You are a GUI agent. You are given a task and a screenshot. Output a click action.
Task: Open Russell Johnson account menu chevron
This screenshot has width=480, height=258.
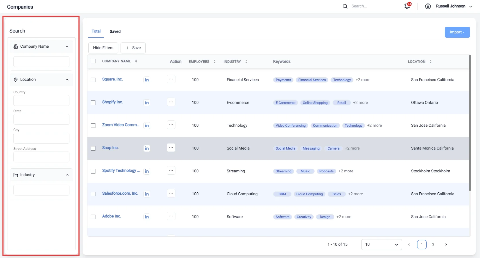click(x=471, y=6)
